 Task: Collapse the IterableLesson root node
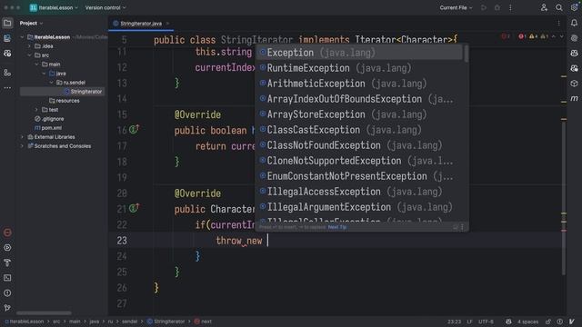pos(22,37)
